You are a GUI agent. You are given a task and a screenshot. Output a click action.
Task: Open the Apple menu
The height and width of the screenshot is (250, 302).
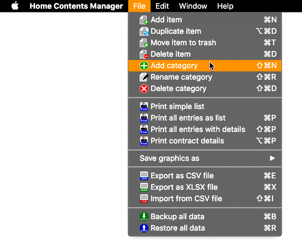[x=15, y=5]
